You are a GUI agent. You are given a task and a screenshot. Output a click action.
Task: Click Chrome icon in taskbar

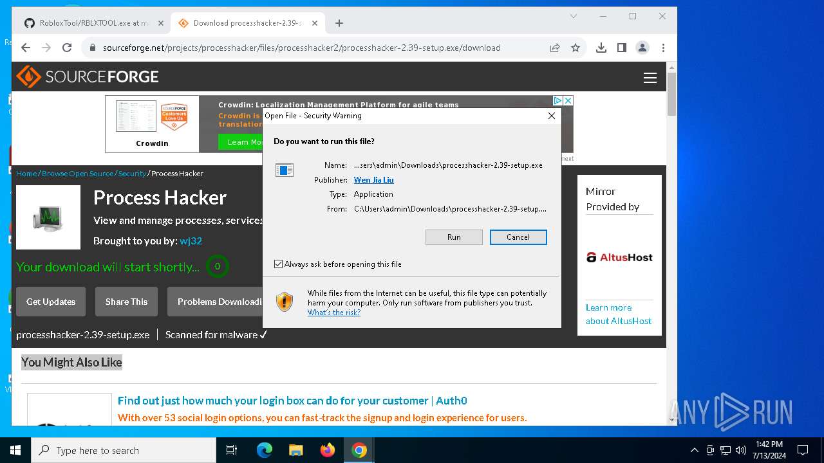[359, 450]
